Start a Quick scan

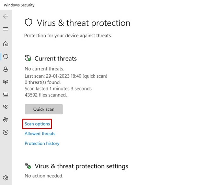(44, 109)
